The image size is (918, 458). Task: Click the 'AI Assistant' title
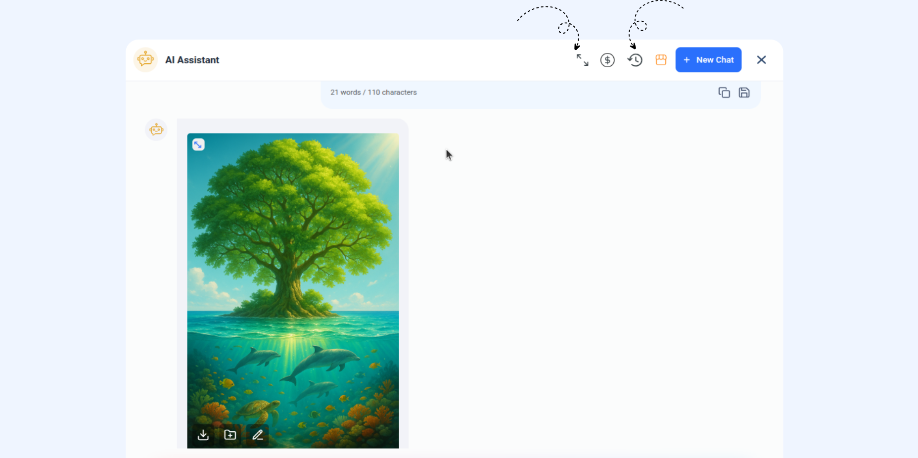pyautogui.click(x=192, y=60)
